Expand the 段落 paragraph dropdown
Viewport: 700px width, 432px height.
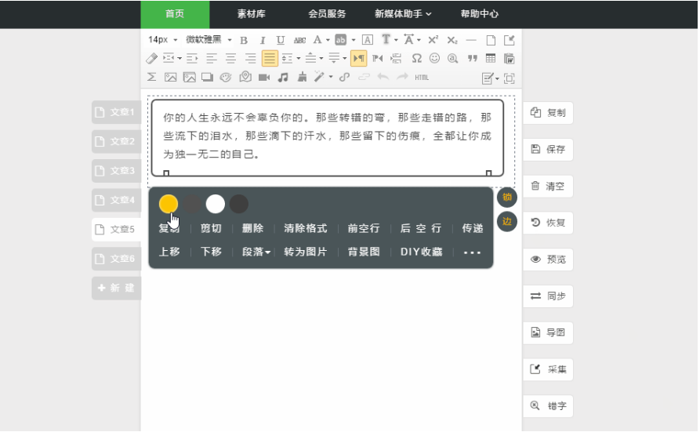256,252
